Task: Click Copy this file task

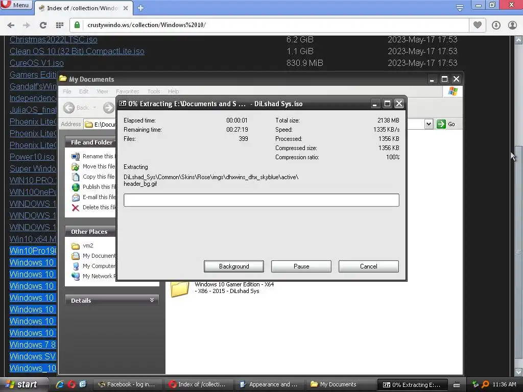Action: click(93, 177)
